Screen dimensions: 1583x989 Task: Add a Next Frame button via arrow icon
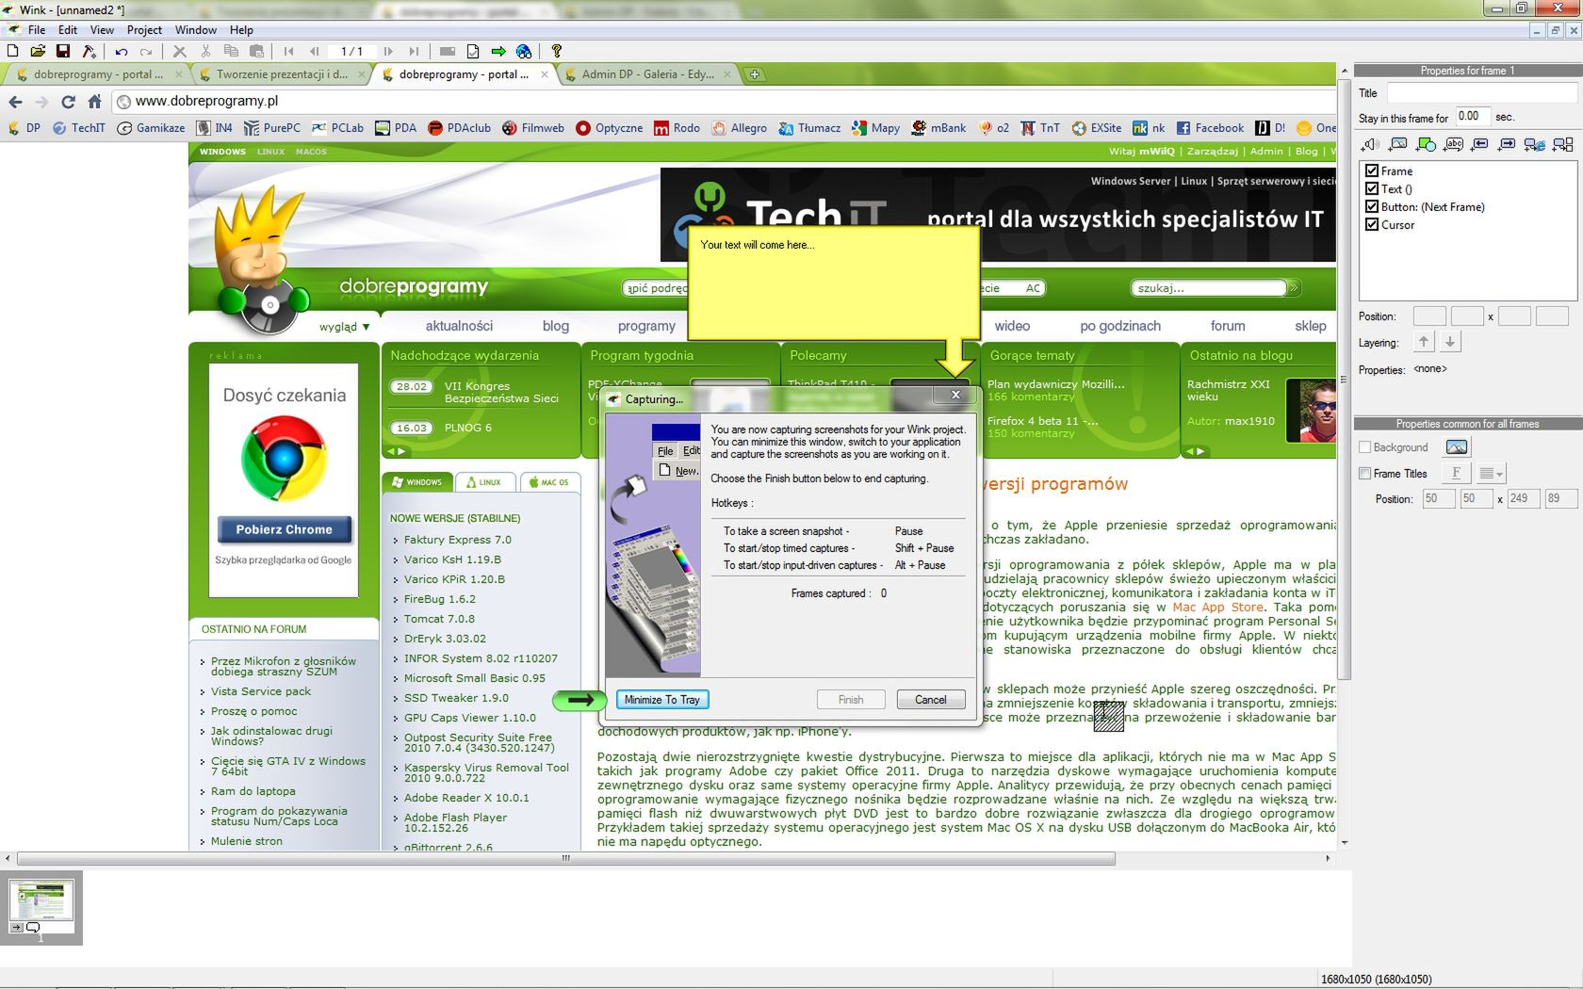pyautogui.click(x=1508, y=145)
